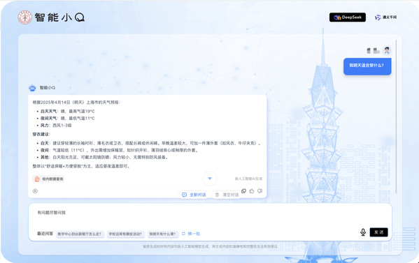
Task: Click the thumbs-up icon under the answer
Action: coord(251,191)
